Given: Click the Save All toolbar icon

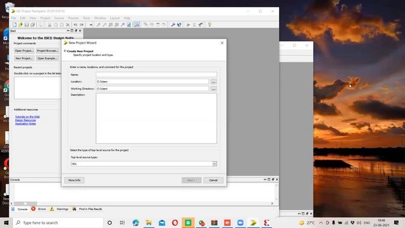Looking at the screenshot, I should [x=33, y=25].
